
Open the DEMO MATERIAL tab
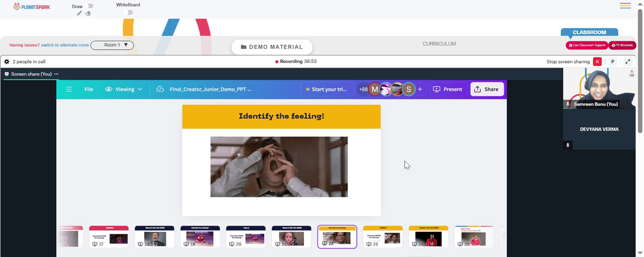point(272,47)
